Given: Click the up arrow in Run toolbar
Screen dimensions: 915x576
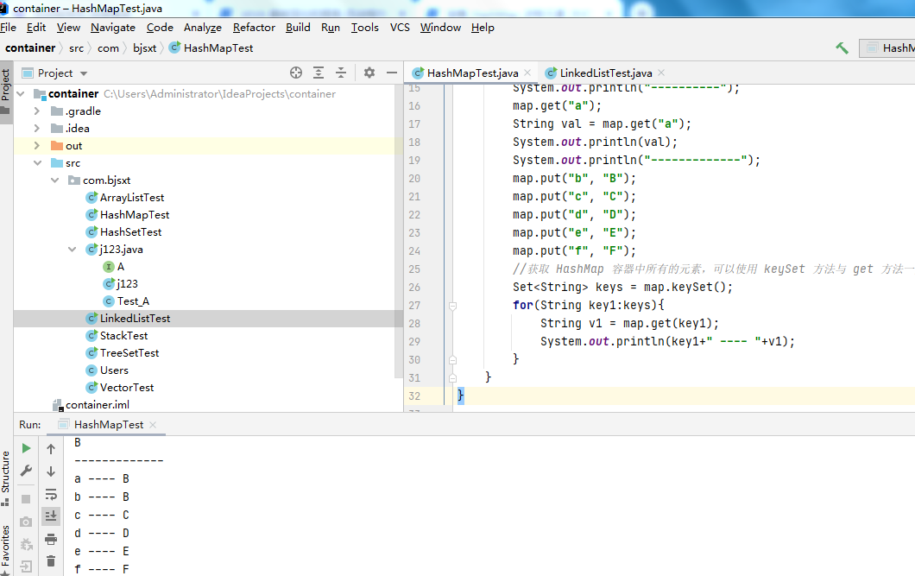Looking at the screenshot, I should pos(51,449).
